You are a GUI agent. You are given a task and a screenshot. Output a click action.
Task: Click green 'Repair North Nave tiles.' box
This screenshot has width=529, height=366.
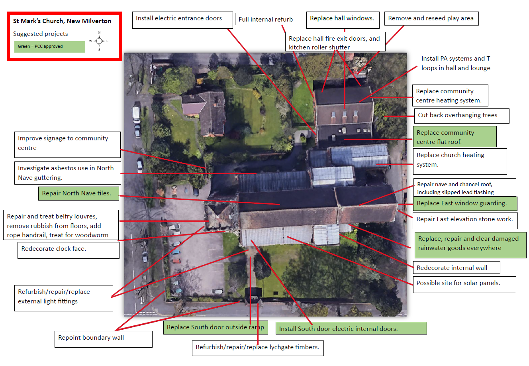(80, 193)
